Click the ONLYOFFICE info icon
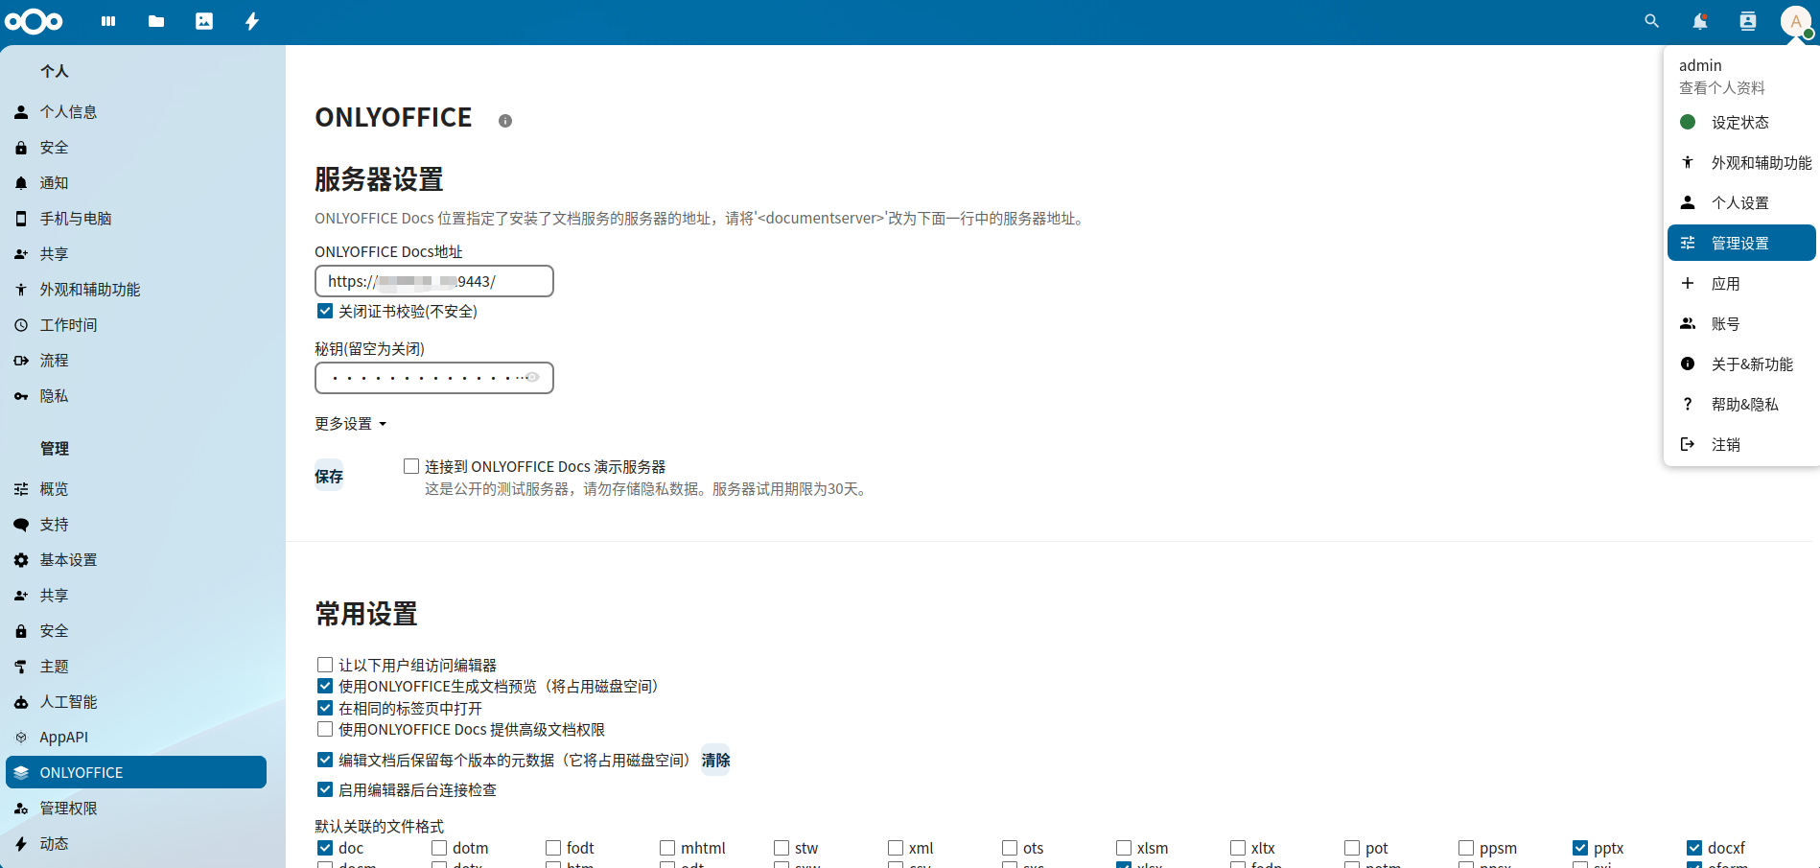Viewport: 1820px width, 868px height. coord(505,121)
